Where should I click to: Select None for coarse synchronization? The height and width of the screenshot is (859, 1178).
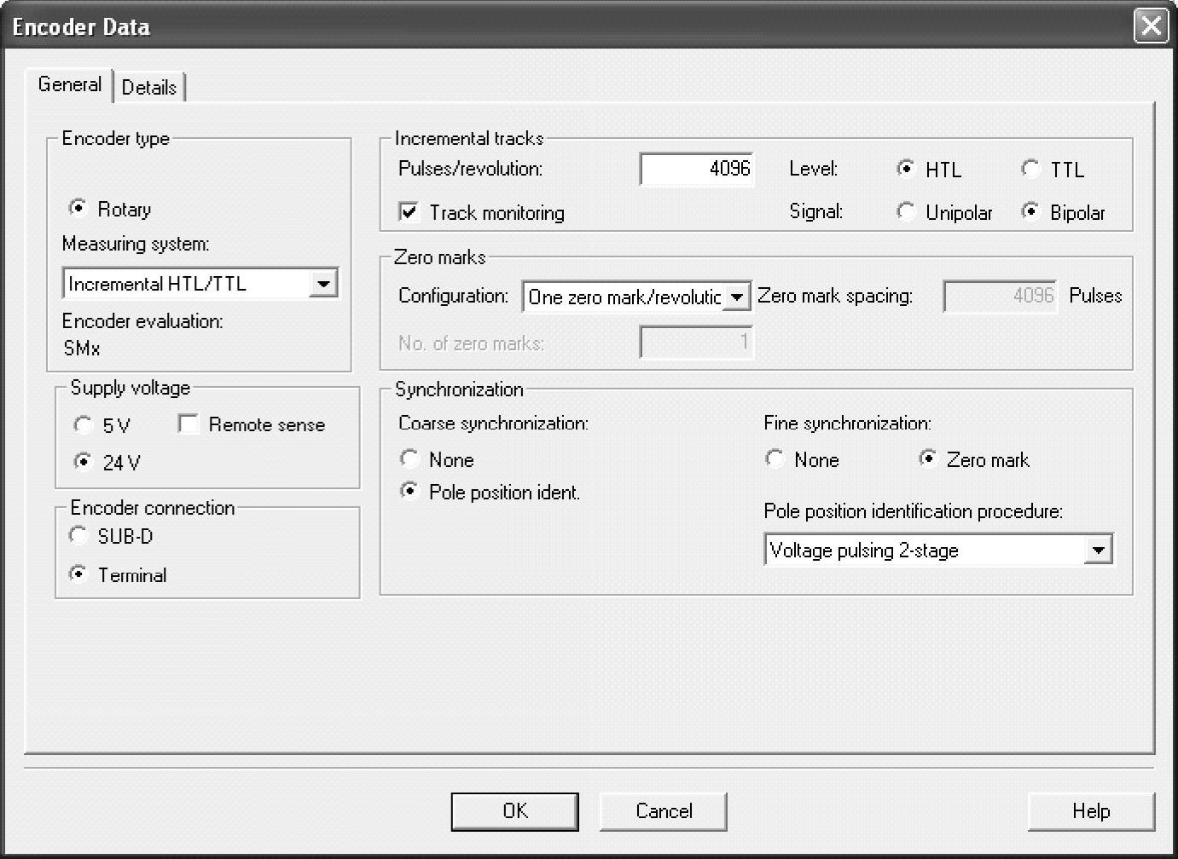click(409, 459)
